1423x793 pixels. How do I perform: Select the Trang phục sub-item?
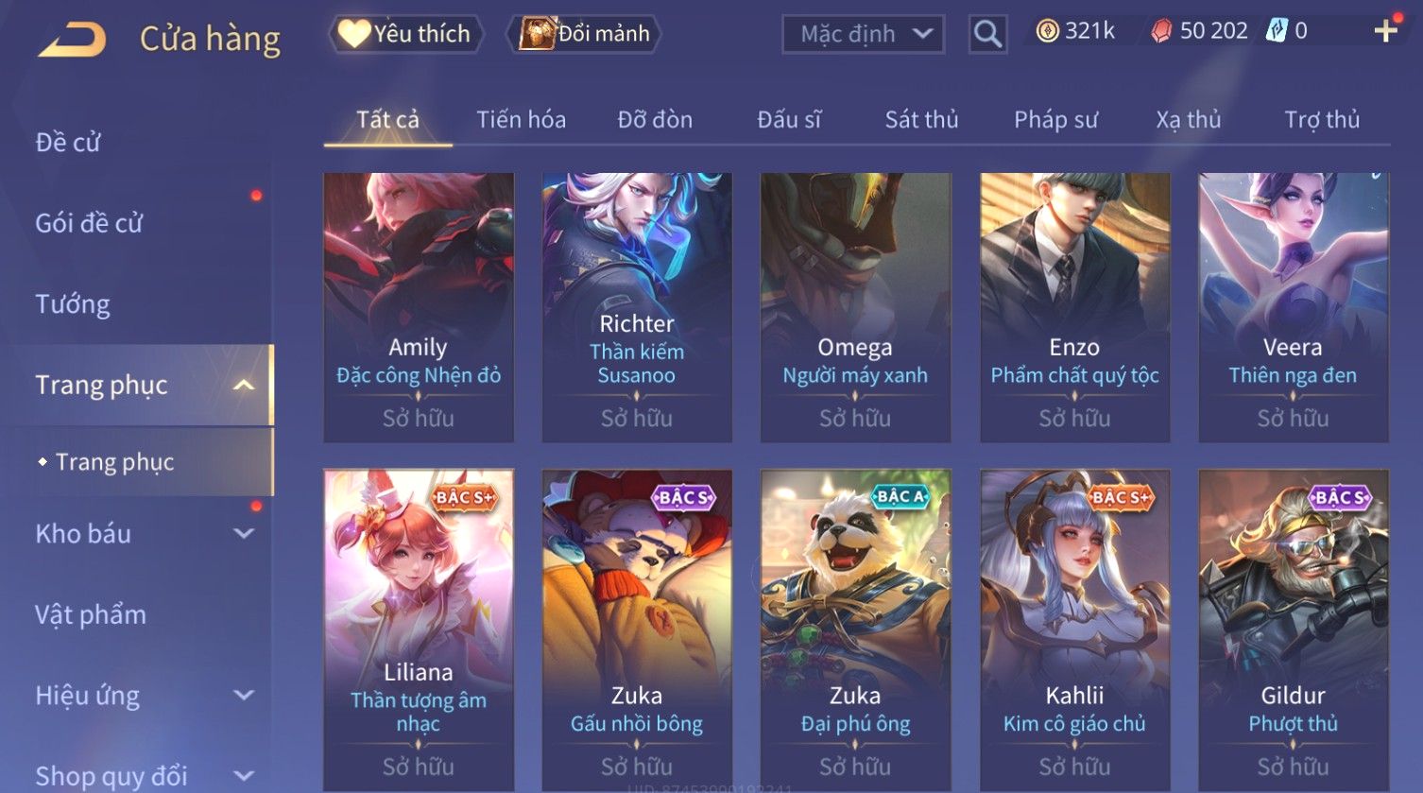click(x=115, y=462)
